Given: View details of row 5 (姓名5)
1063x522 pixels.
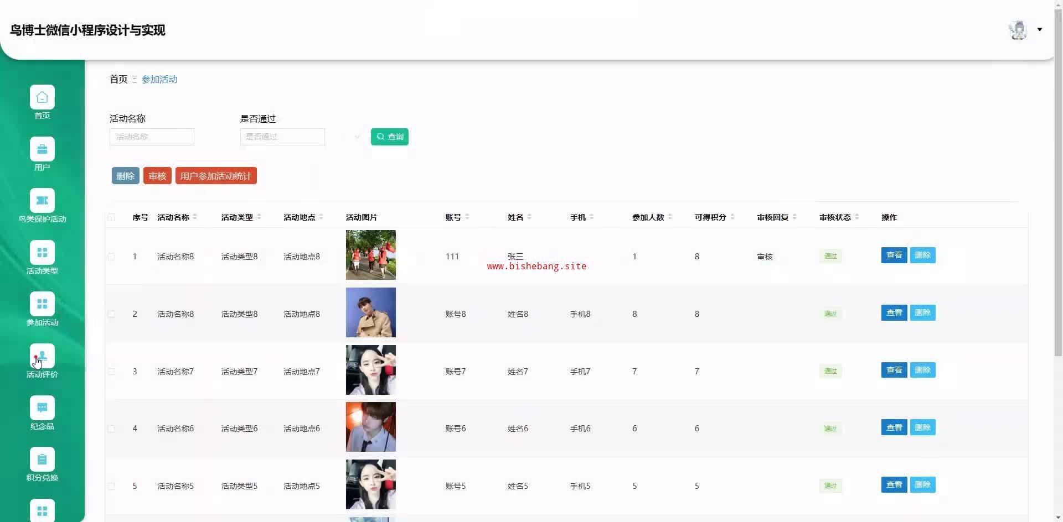Looking at the screenshot, I should point(894,484).
